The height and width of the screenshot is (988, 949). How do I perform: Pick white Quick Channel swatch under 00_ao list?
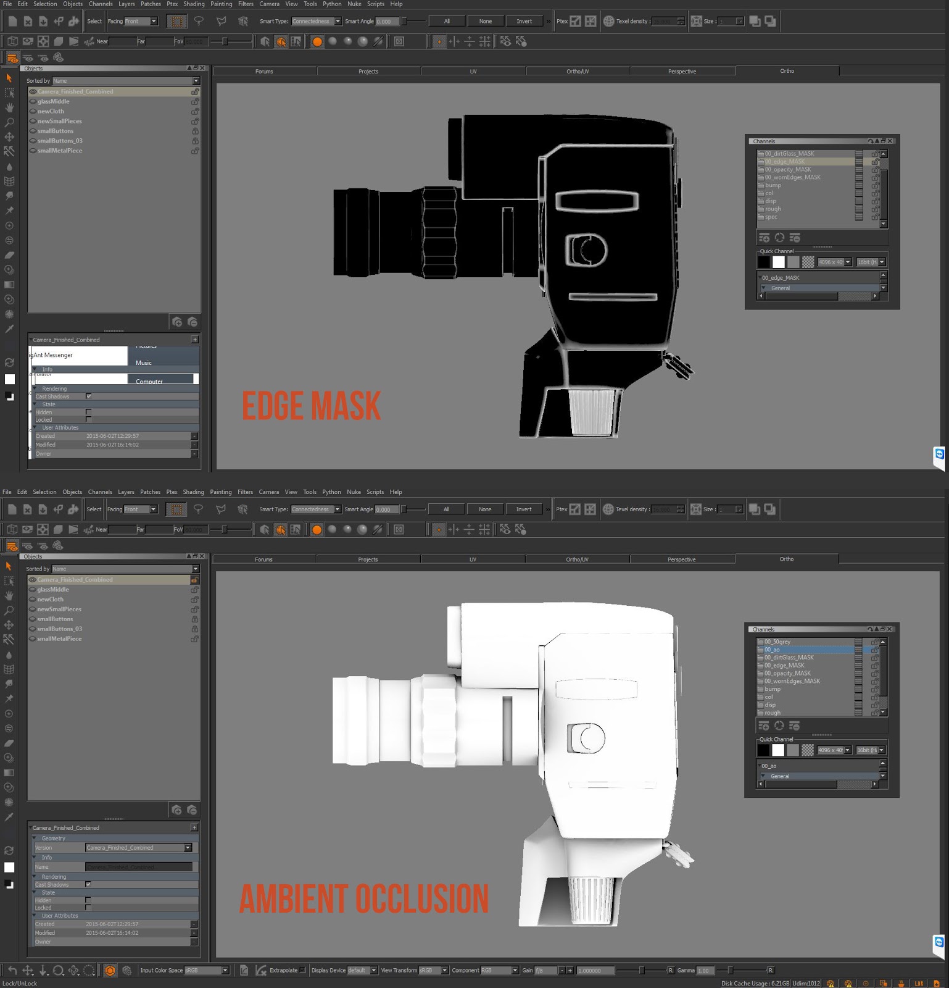pyautogui.click(x=778, y=750)
